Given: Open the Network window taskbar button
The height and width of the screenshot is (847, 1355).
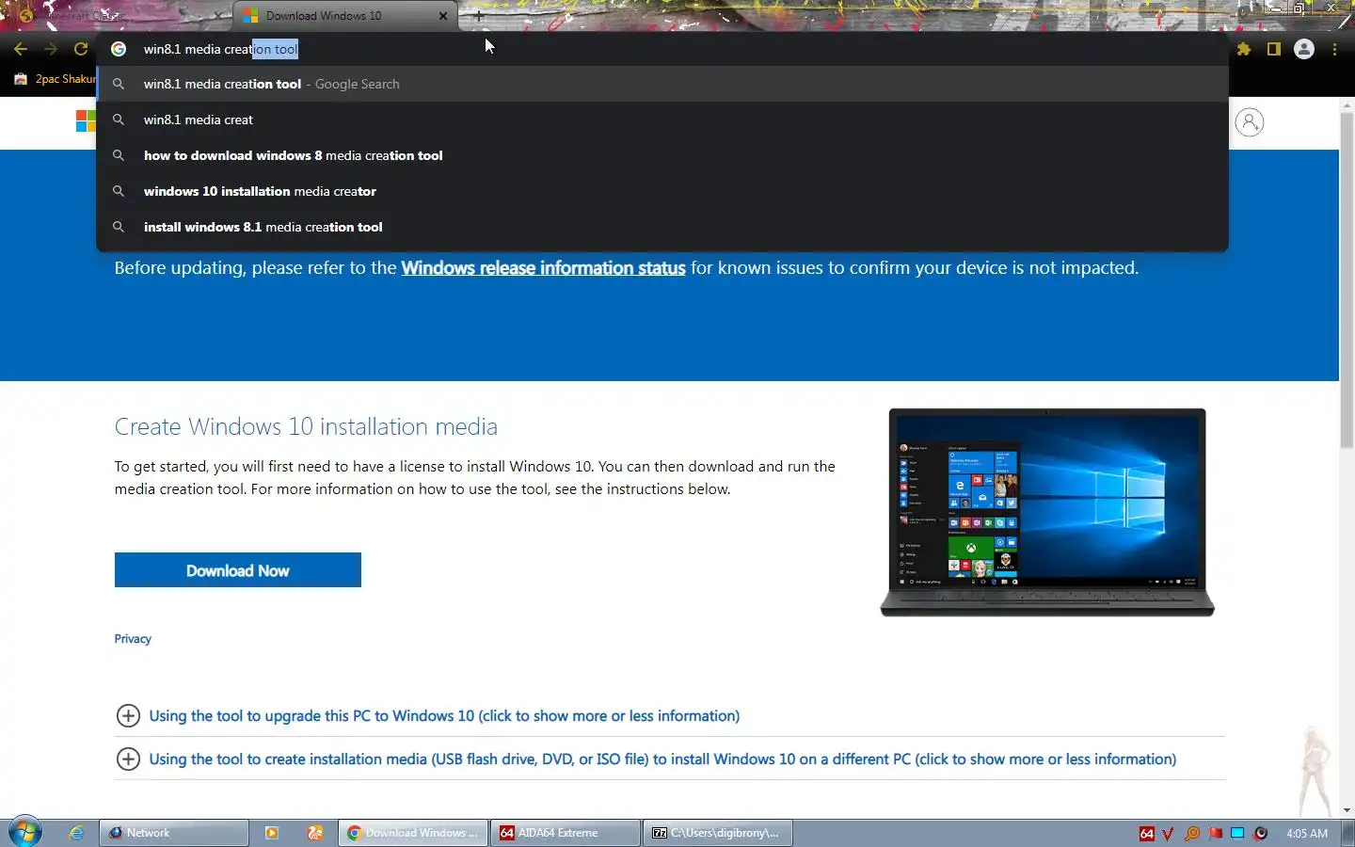Looking at the screenshot, I should click(x=174, y=833).
